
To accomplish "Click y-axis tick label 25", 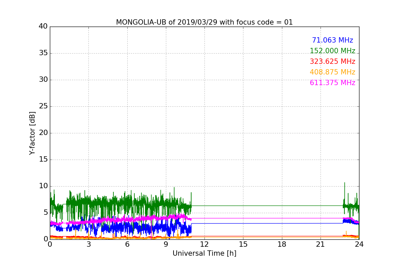I will tap(43, 106).
